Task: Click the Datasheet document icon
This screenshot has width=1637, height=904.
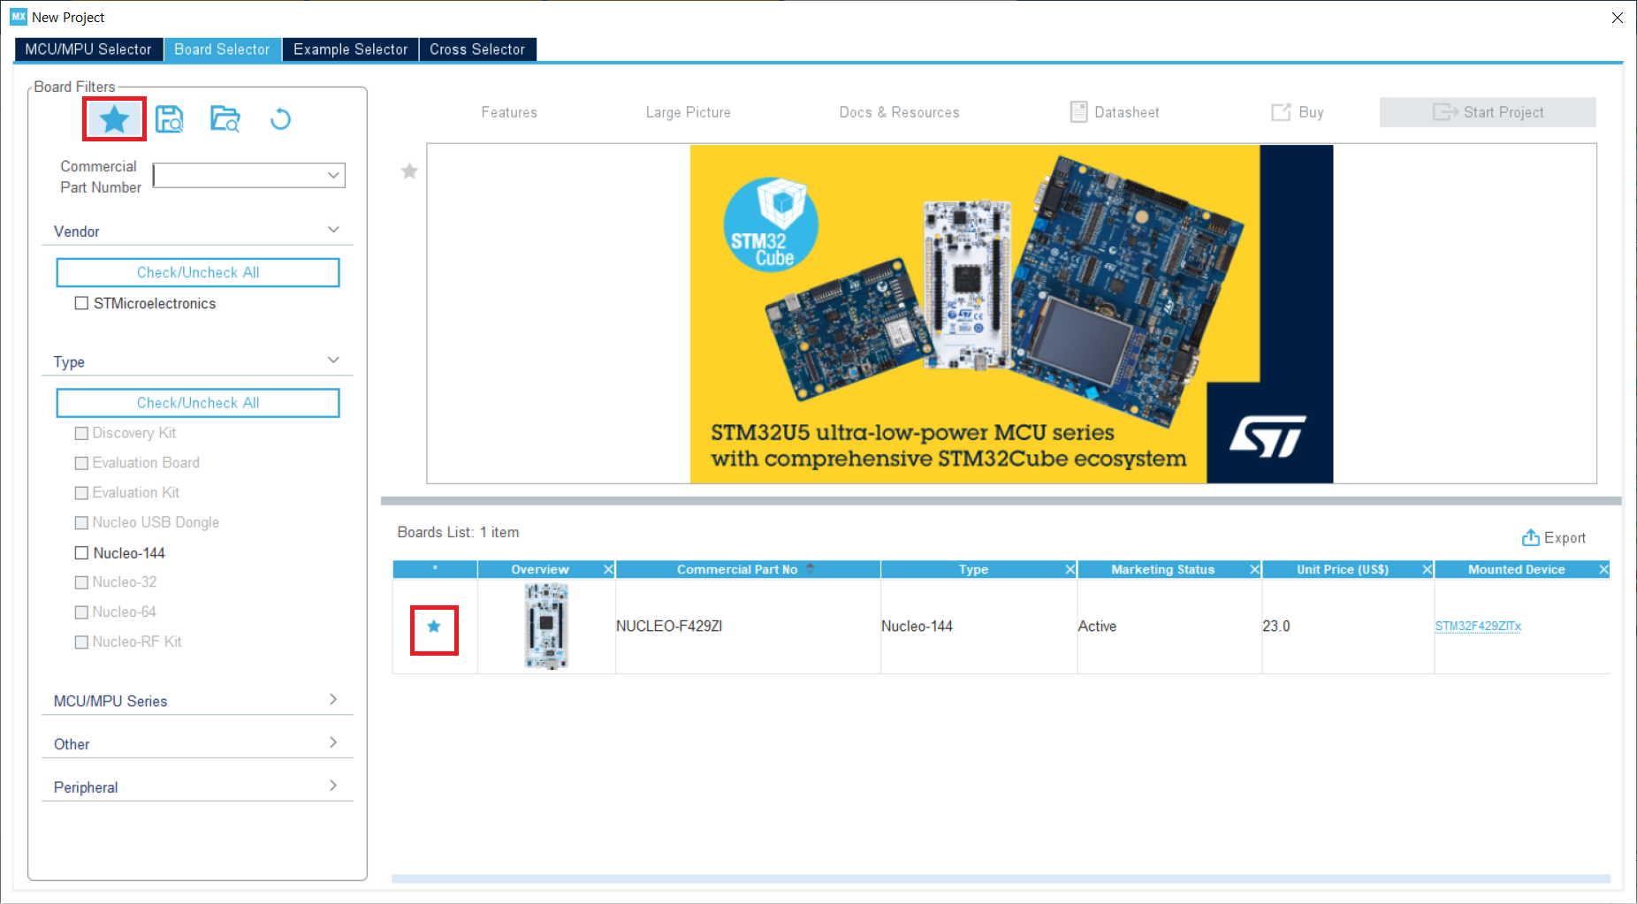Action: [x=1078, y=112]
